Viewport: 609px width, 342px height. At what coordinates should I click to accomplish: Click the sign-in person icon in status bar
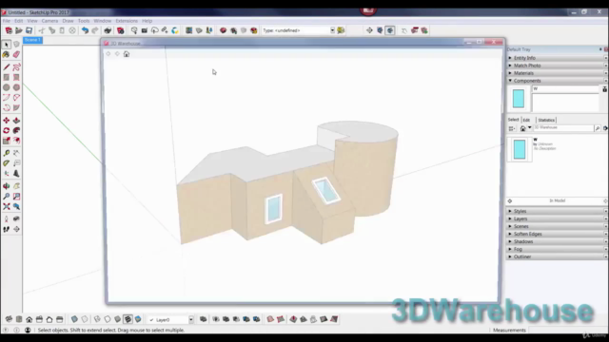point(28,330)
